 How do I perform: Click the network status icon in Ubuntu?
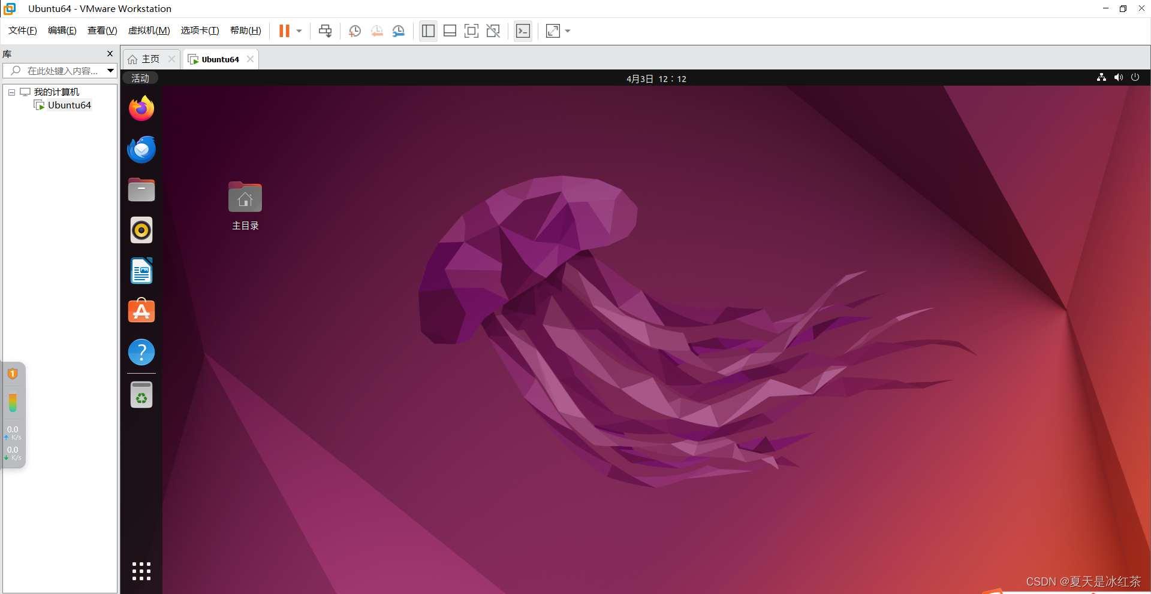pos(1101,78)
